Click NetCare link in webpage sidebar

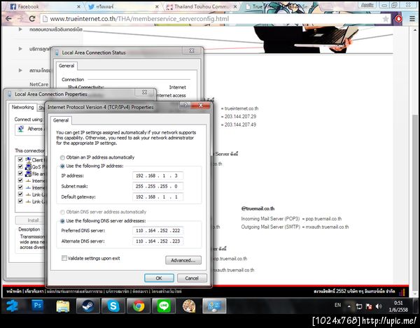(39, 85)
